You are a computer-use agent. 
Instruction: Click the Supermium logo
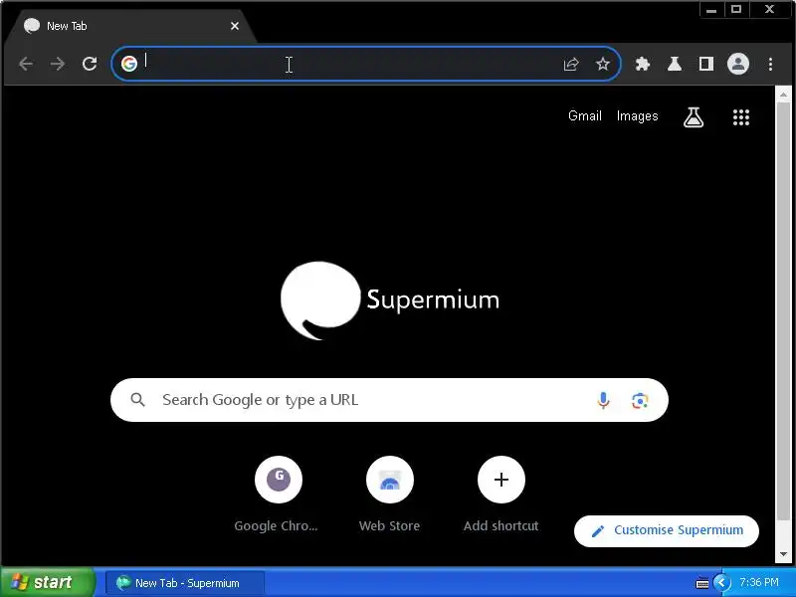389,300
